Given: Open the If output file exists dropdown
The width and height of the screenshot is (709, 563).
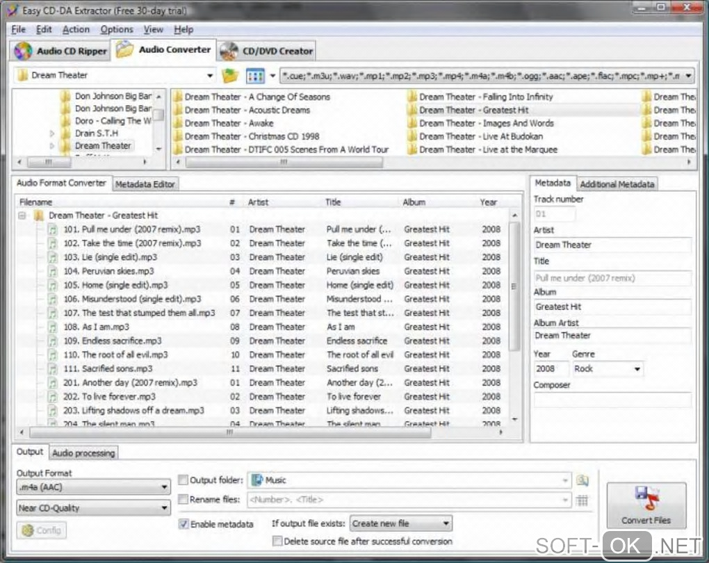Looking at the screenshot, I should tap(400, 523).
